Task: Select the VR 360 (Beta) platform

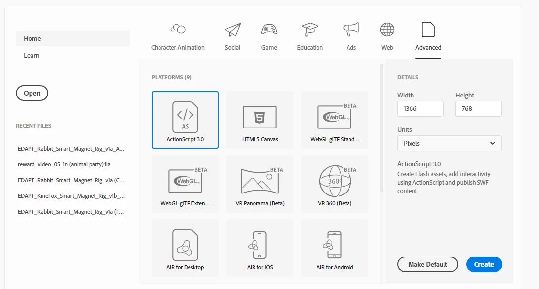Action: (x=334, y=184)
